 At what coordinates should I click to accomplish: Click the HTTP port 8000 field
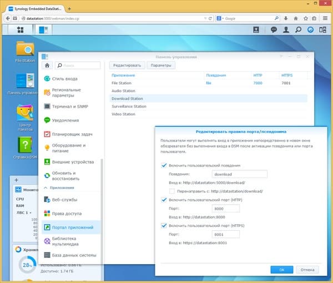(x=226, y=209)
